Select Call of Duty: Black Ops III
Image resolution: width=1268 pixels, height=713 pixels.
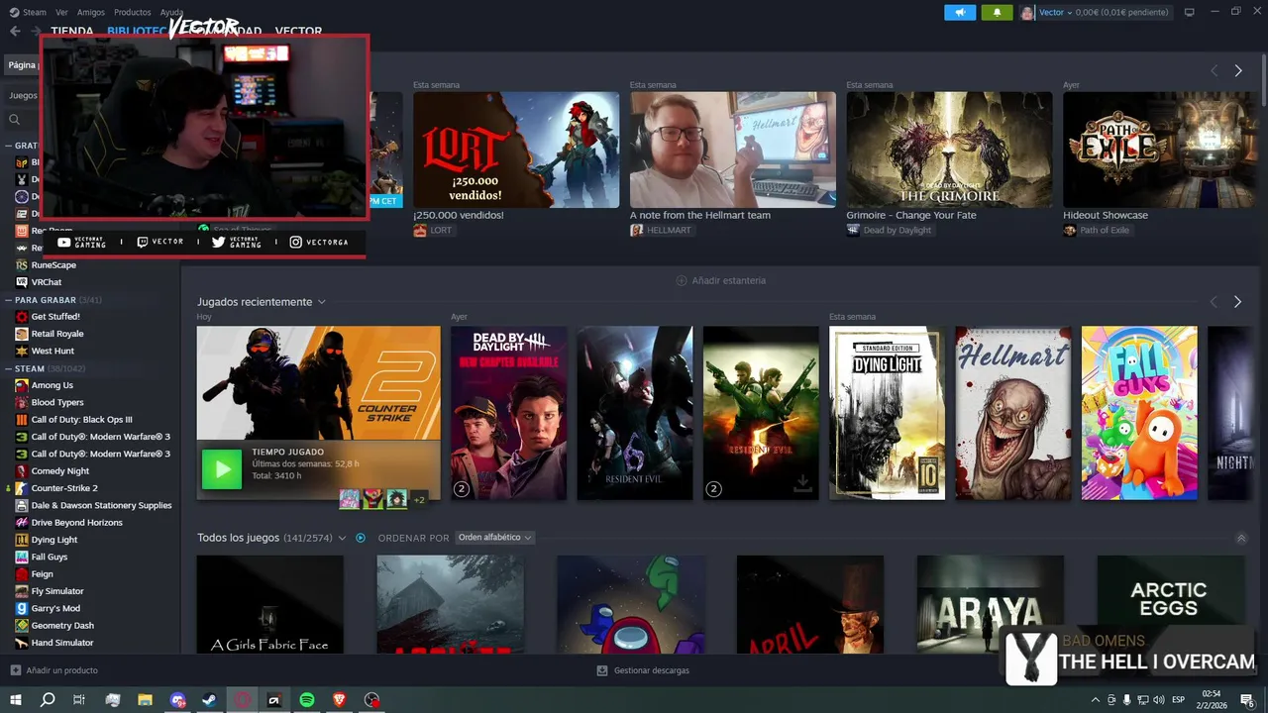point(81,419)
